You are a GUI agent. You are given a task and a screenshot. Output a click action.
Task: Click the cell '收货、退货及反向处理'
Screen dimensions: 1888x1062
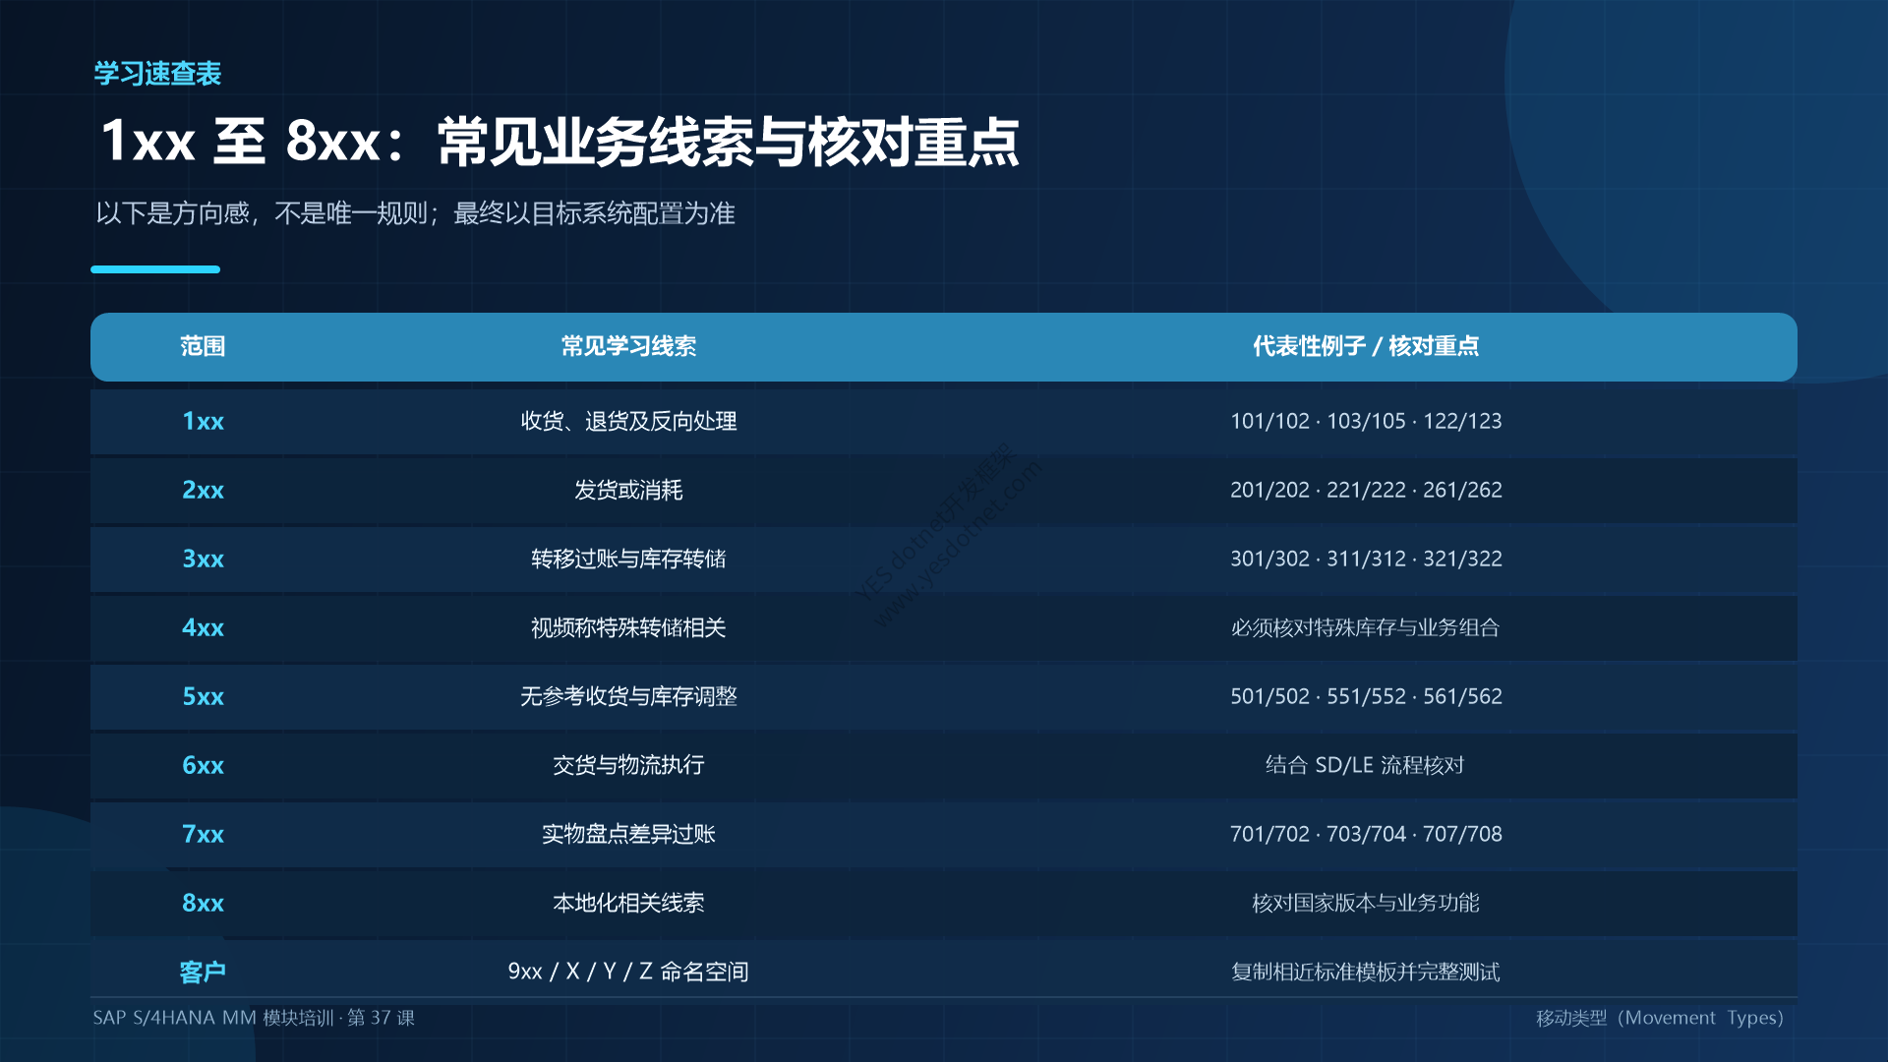point(628,421)
